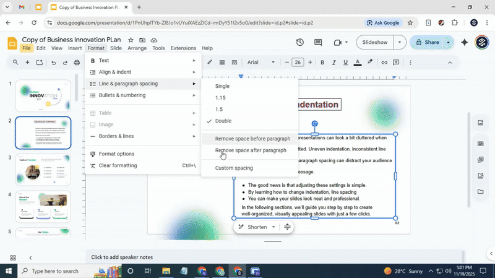Click the Shorten text button
Screen dimensions: 495x278
(x=257, y=227)
